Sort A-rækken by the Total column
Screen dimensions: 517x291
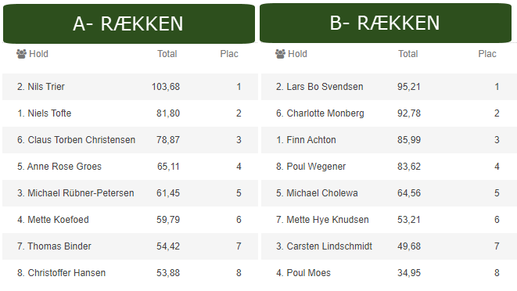coord(167,54)
